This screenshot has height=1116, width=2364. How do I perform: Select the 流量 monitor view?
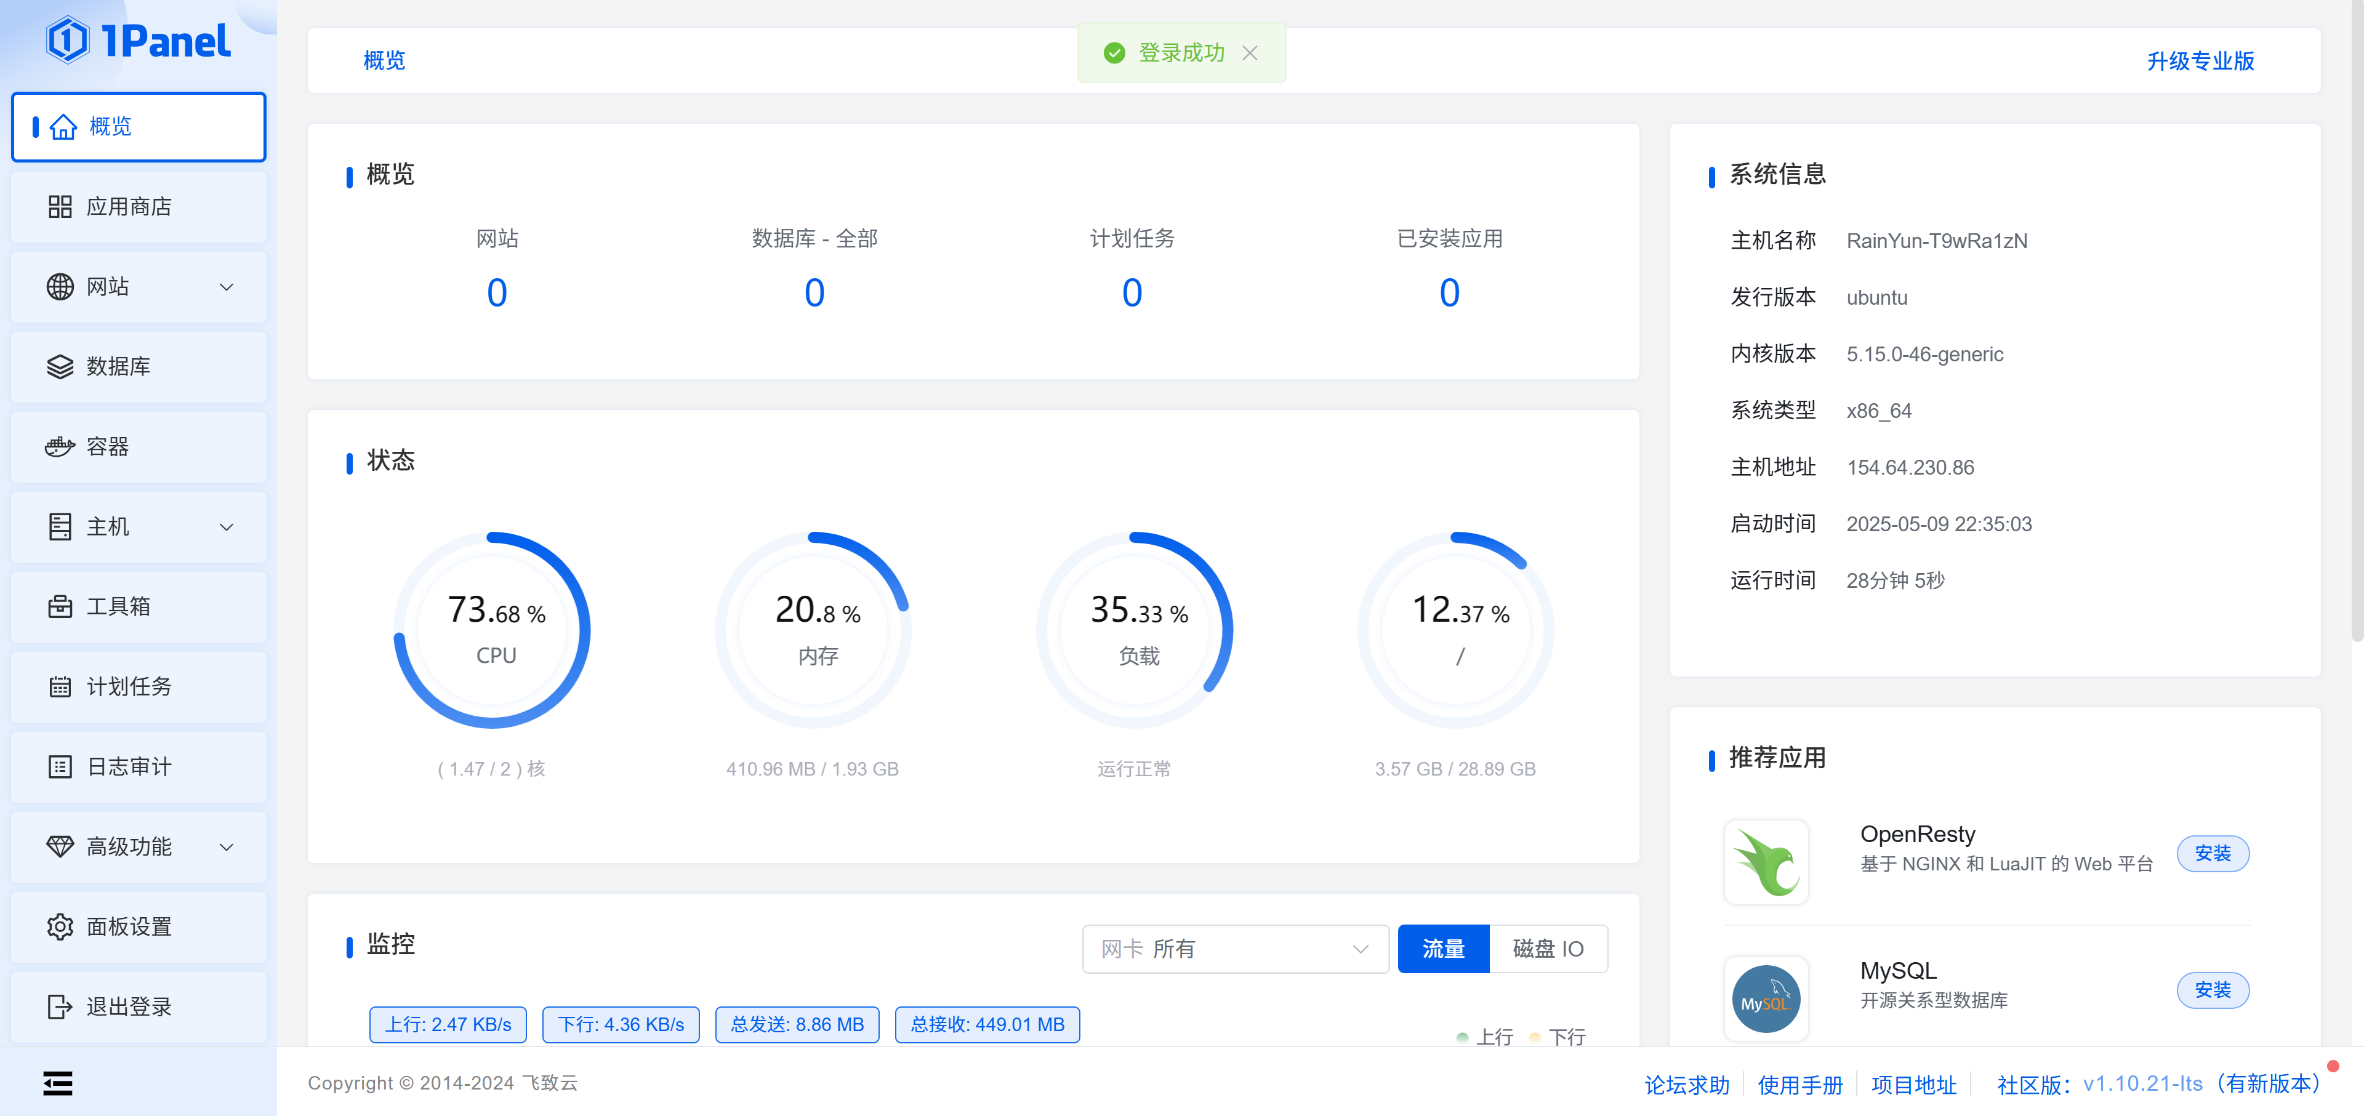click(1442, 949)
